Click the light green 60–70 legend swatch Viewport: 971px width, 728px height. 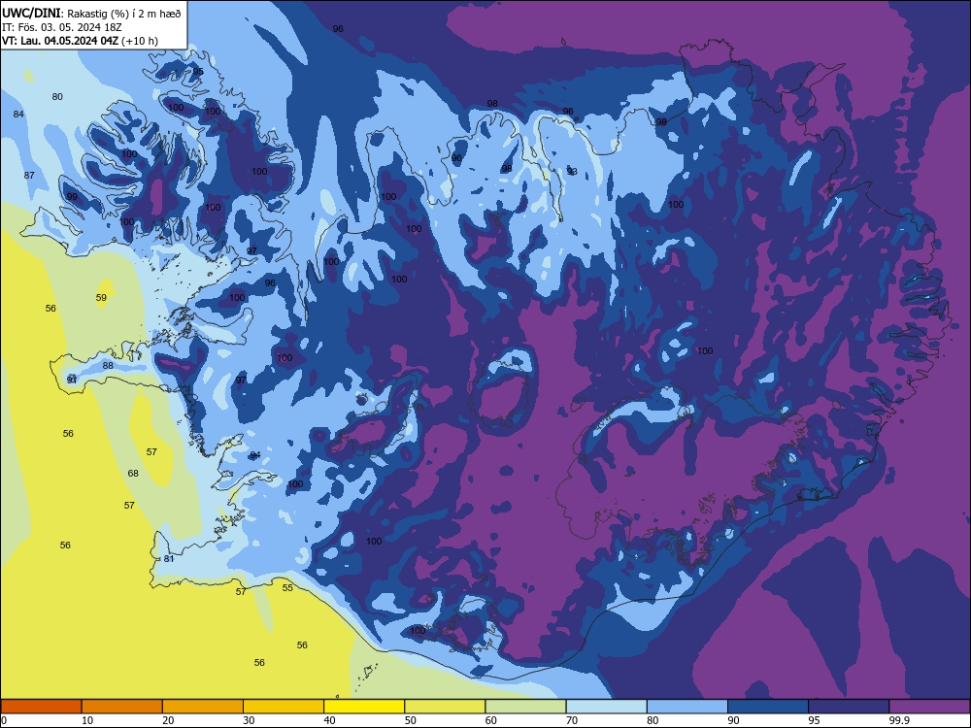[x=525, y=707]
